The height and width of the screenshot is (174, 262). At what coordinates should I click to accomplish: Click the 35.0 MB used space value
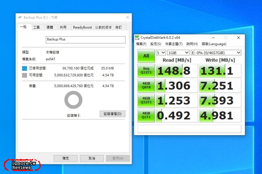pos(107,68)
